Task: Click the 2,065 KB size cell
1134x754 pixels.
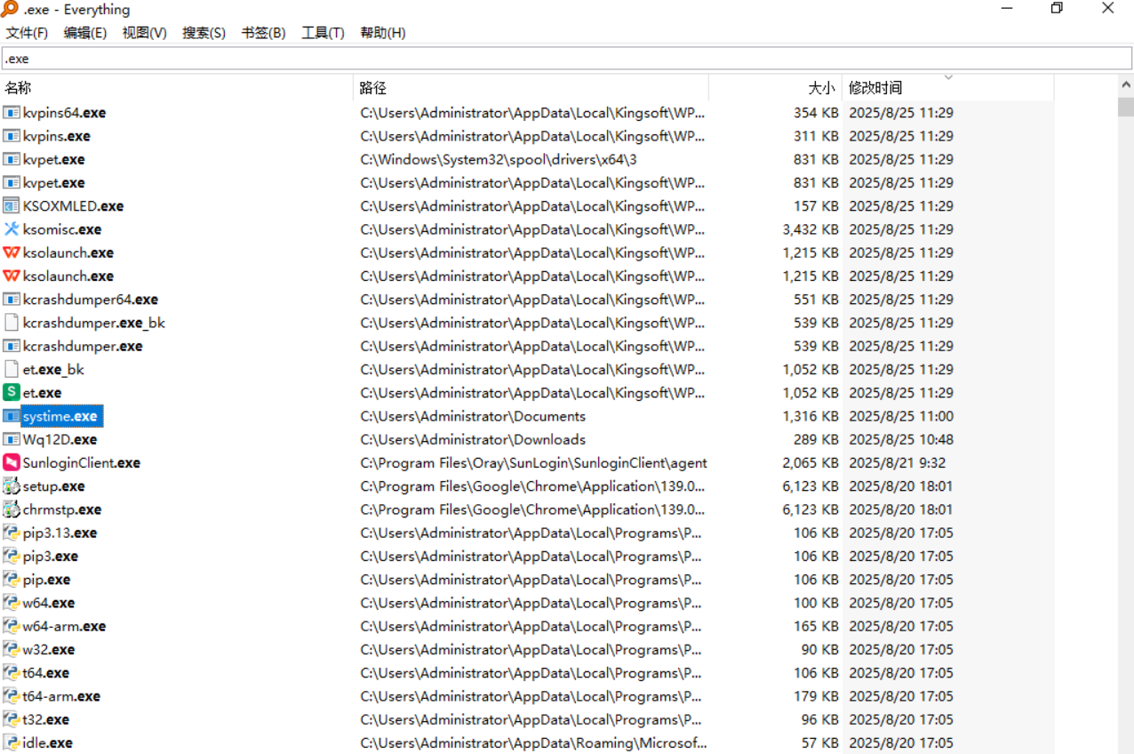Action: coord(811,462)
